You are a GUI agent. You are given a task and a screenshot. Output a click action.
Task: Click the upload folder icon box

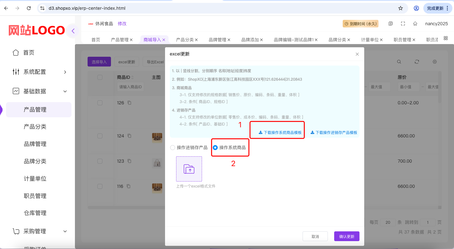pyautogui.click(x=189, y=169)
